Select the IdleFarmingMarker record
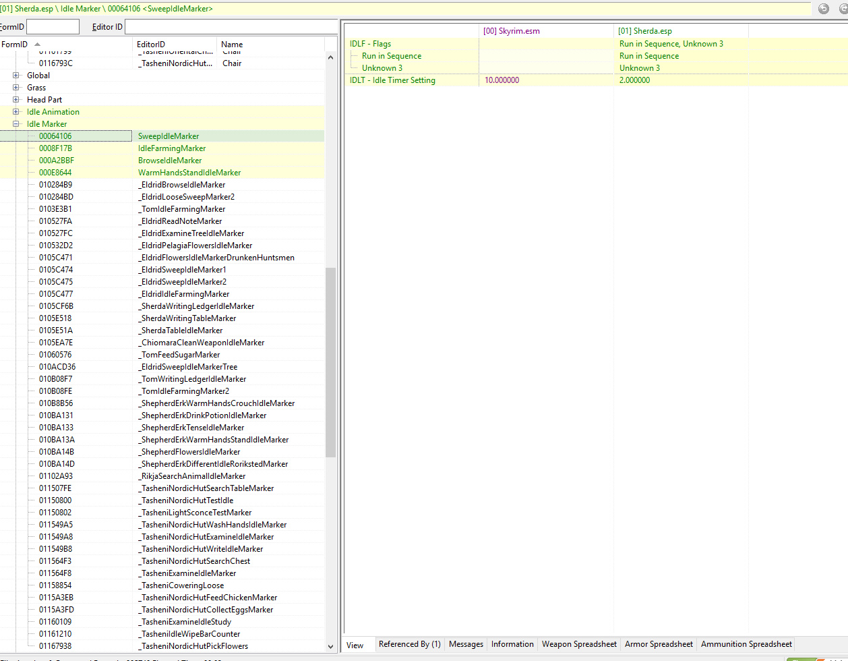Screen dimensions: 848x661 pyautogui.click(x=172, y=148)
